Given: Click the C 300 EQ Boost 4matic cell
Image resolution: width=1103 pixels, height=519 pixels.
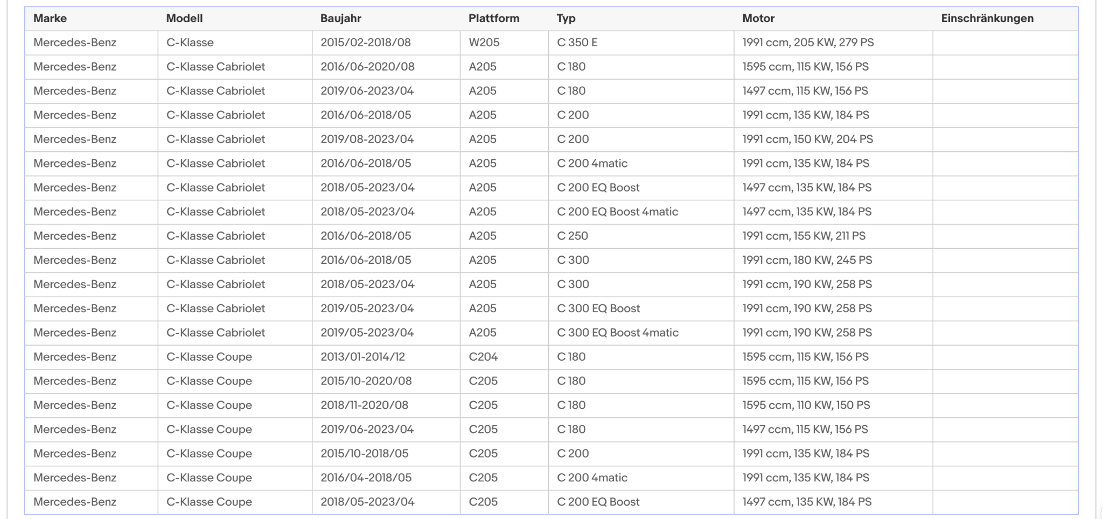Looking at the screenshot, I should 641,333.
